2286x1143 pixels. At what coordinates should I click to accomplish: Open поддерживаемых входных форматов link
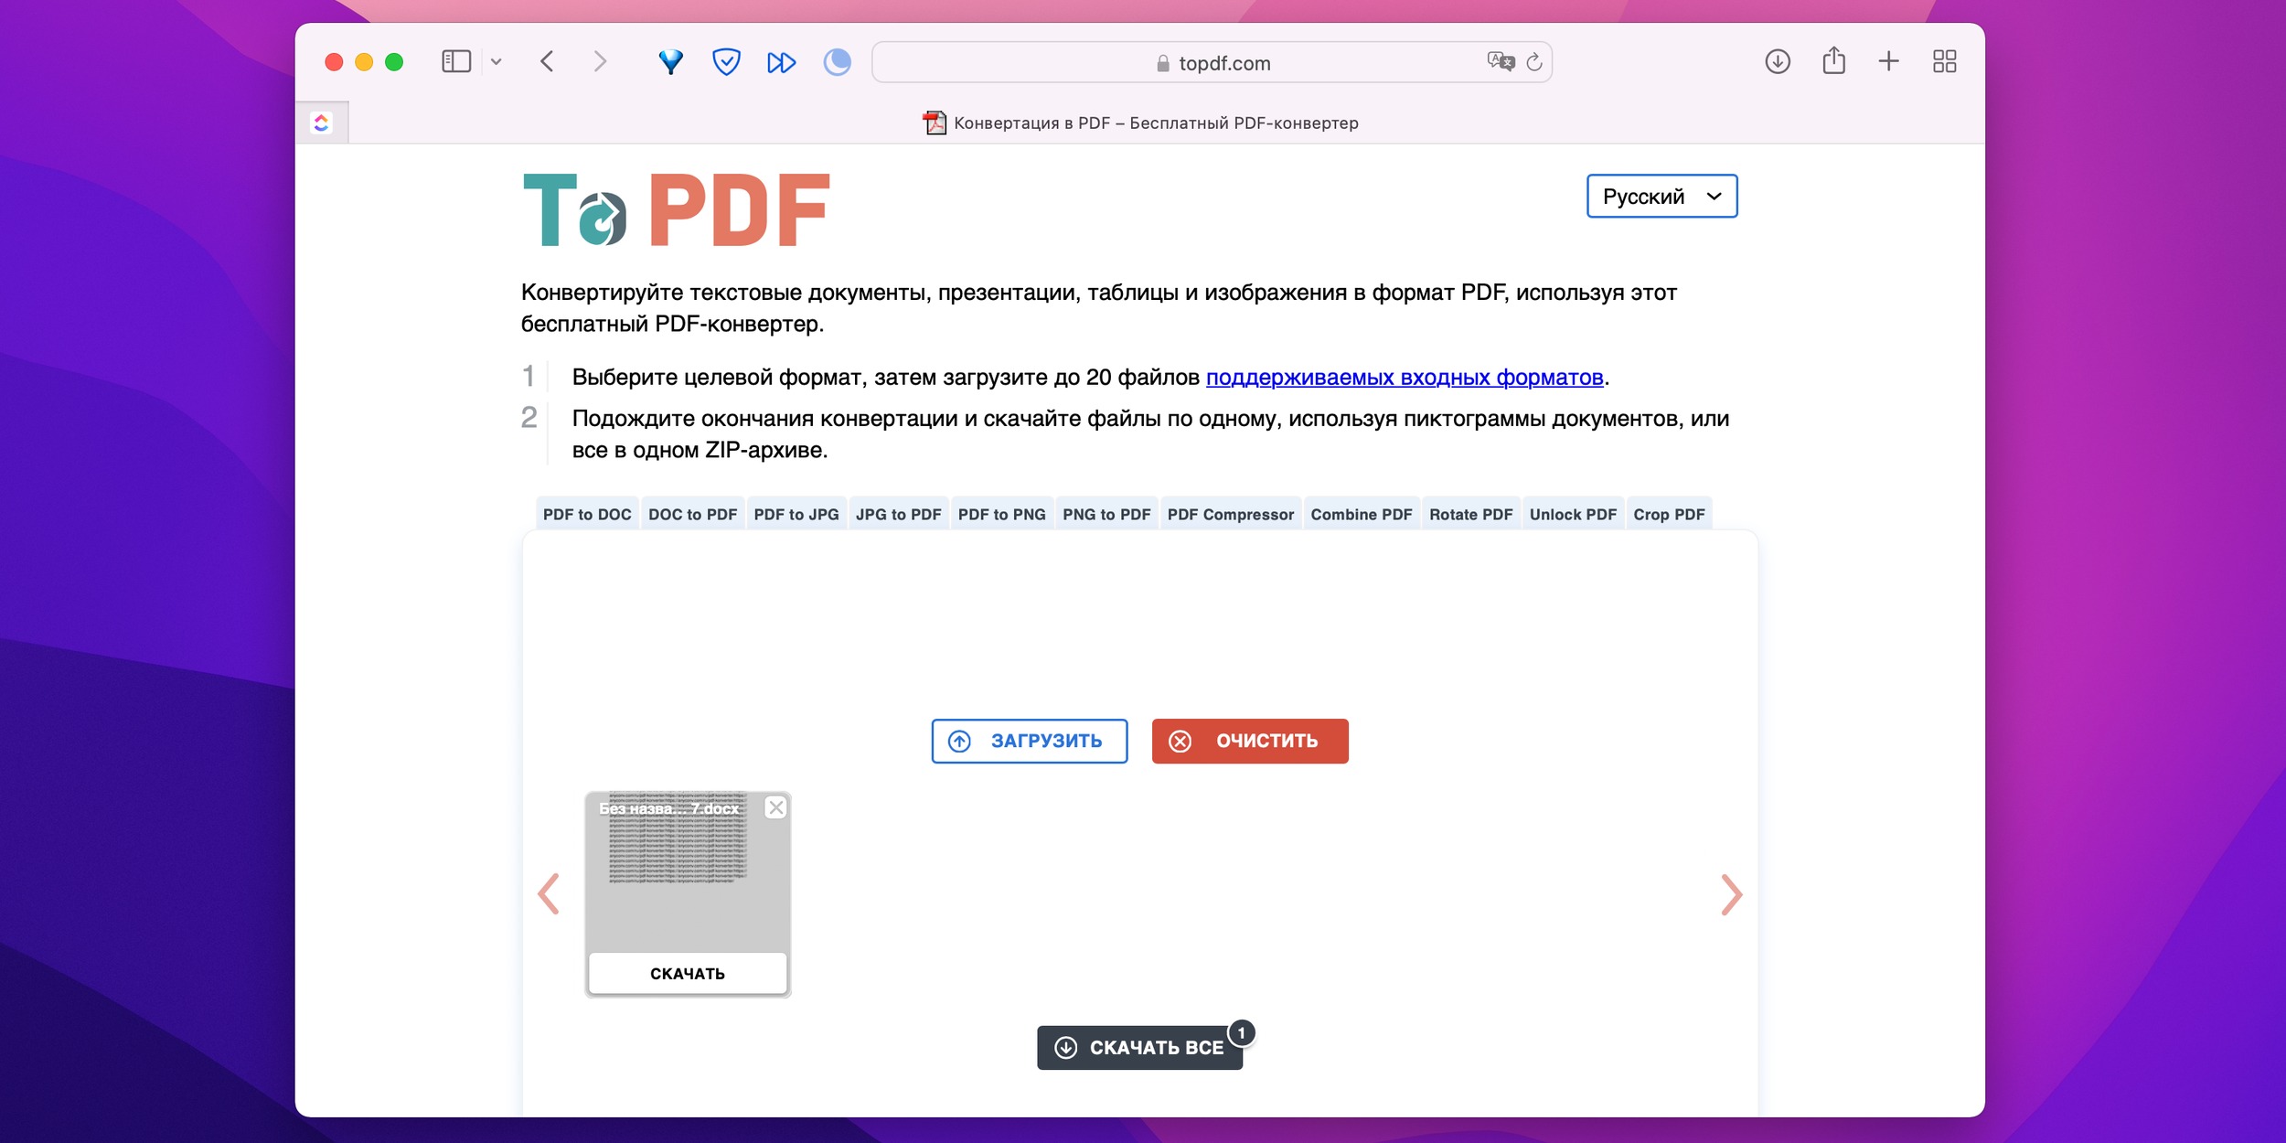click(1405, 377)
